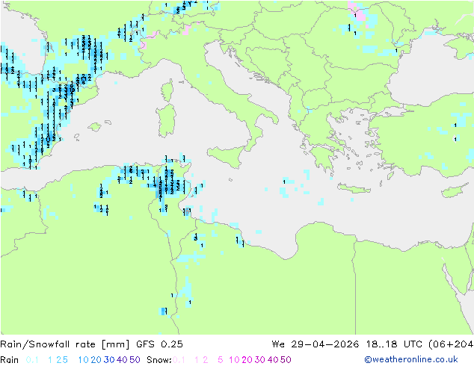This screenshot has width=474, height=366.
Task: Click the 'Snow:' legend label
Action: pyautogui.click(x=159, y=360)
